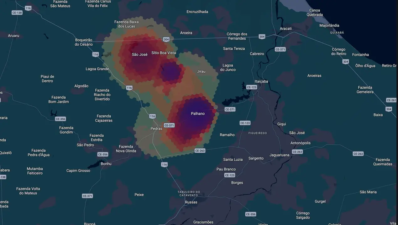Click the 304 shield above Sítio Boa Vista

click(x=166, y=39)
